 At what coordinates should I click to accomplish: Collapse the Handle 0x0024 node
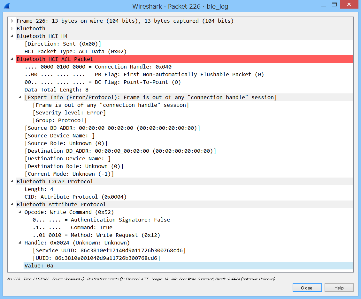pos(20,243)
